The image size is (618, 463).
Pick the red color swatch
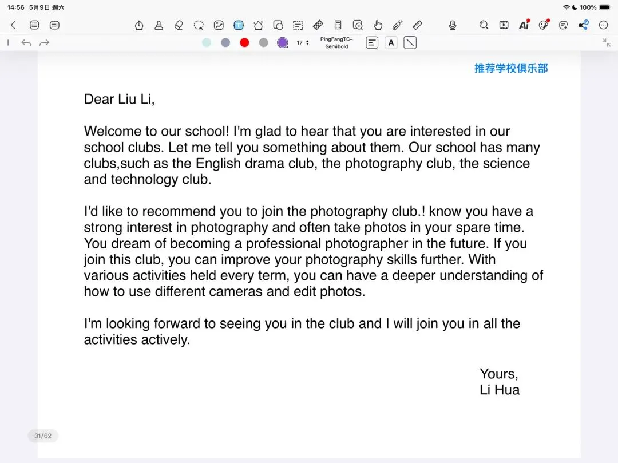(244, 42)
